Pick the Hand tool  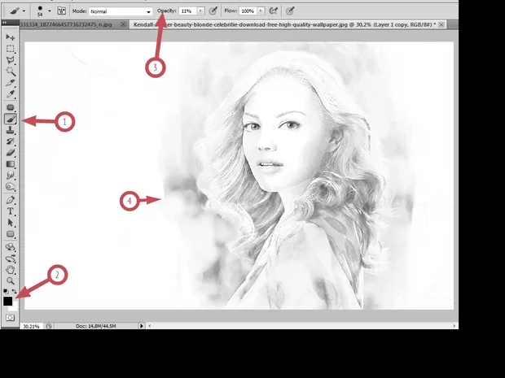[11, 268]
